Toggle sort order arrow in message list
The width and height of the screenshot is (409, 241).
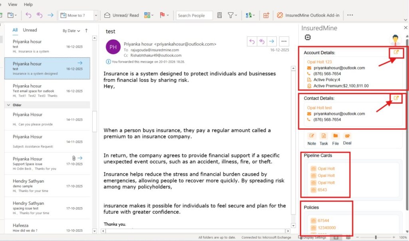(x=86, y=30)
